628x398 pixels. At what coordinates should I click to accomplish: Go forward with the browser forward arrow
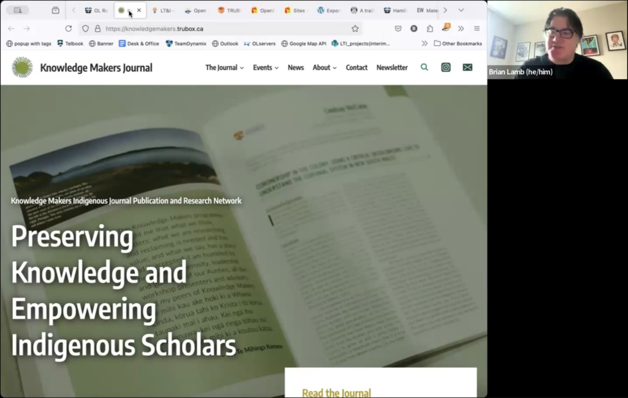pos(26,28)
